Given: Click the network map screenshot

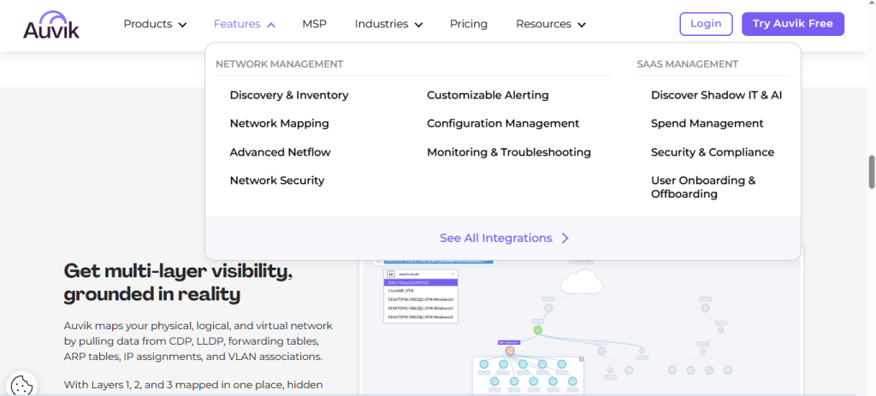Looking at the screenshot, I should (x=582, y=327).
